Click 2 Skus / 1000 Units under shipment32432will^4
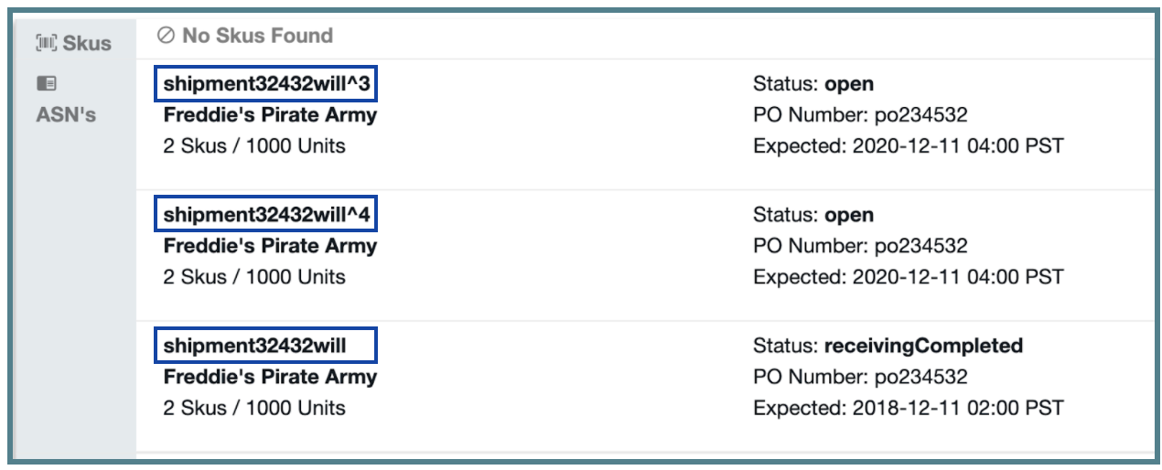 (x=254, y=277)
